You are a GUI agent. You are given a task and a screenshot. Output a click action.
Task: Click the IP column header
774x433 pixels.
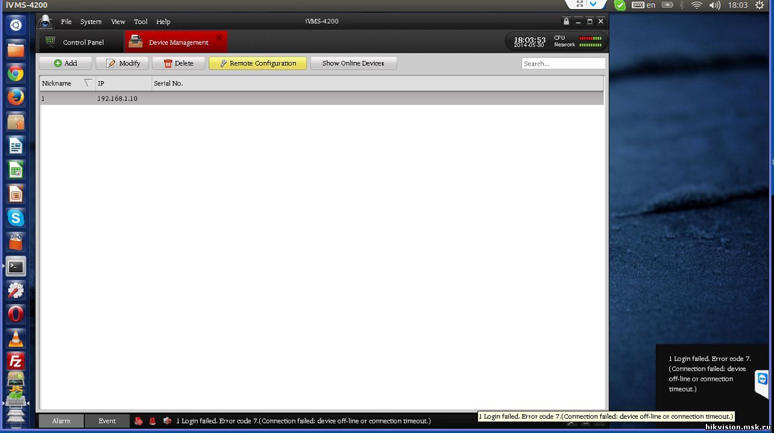[124, 83]
